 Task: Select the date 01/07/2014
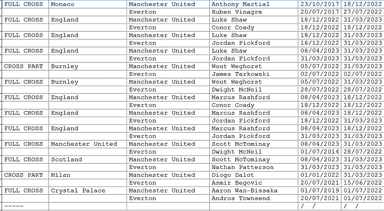coord(318,152)
